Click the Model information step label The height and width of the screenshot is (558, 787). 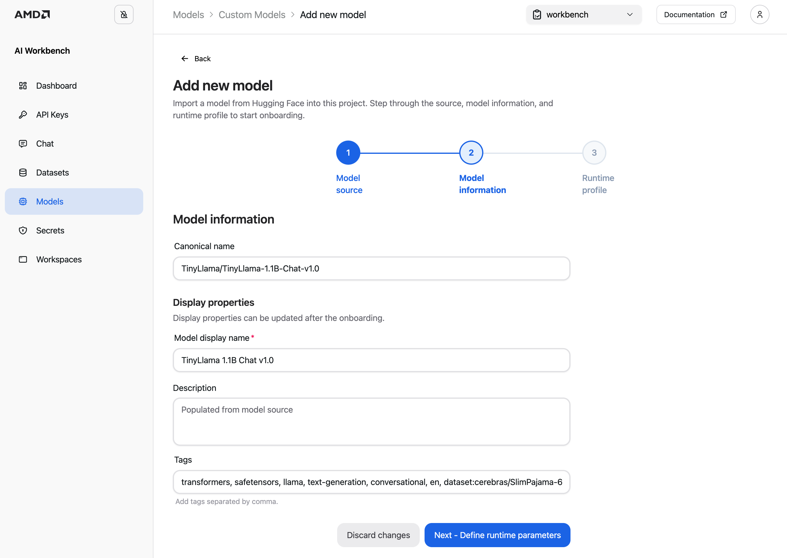(x=482, y=184)
